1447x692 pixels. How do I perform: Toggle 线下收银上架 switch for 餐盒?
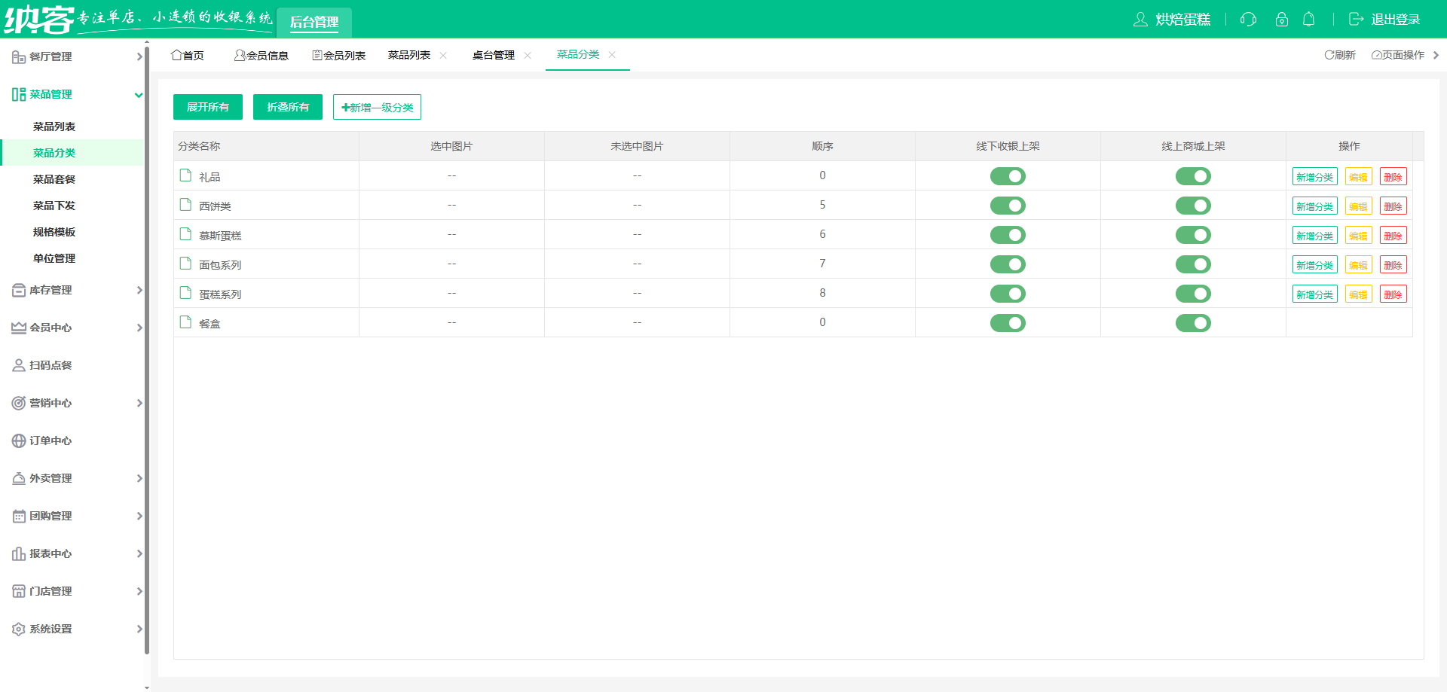1008,323
